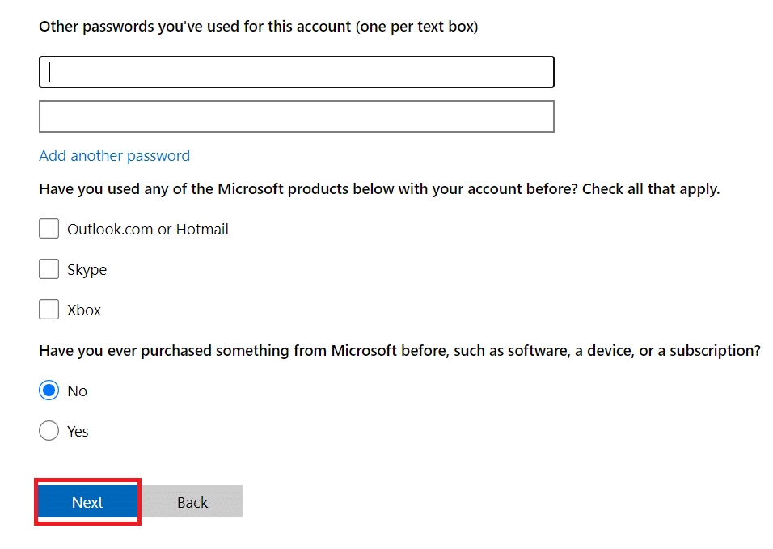
Task: Click the 'Outlook.com or Hotmail' label text
Action: click(x=148, y=229)
